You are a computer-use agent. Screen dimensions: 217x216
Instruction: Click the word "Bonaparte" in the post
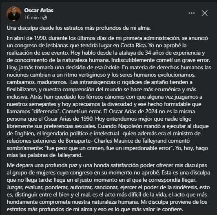pos(78,141)
